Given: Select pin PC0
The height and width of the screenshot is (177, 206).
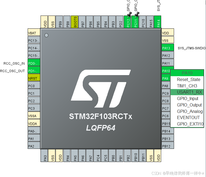Looking at the screenshot, I should point(34,85).
